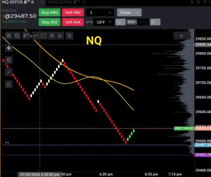
Task: Select the line drawing tool
Action: point(9,72)
